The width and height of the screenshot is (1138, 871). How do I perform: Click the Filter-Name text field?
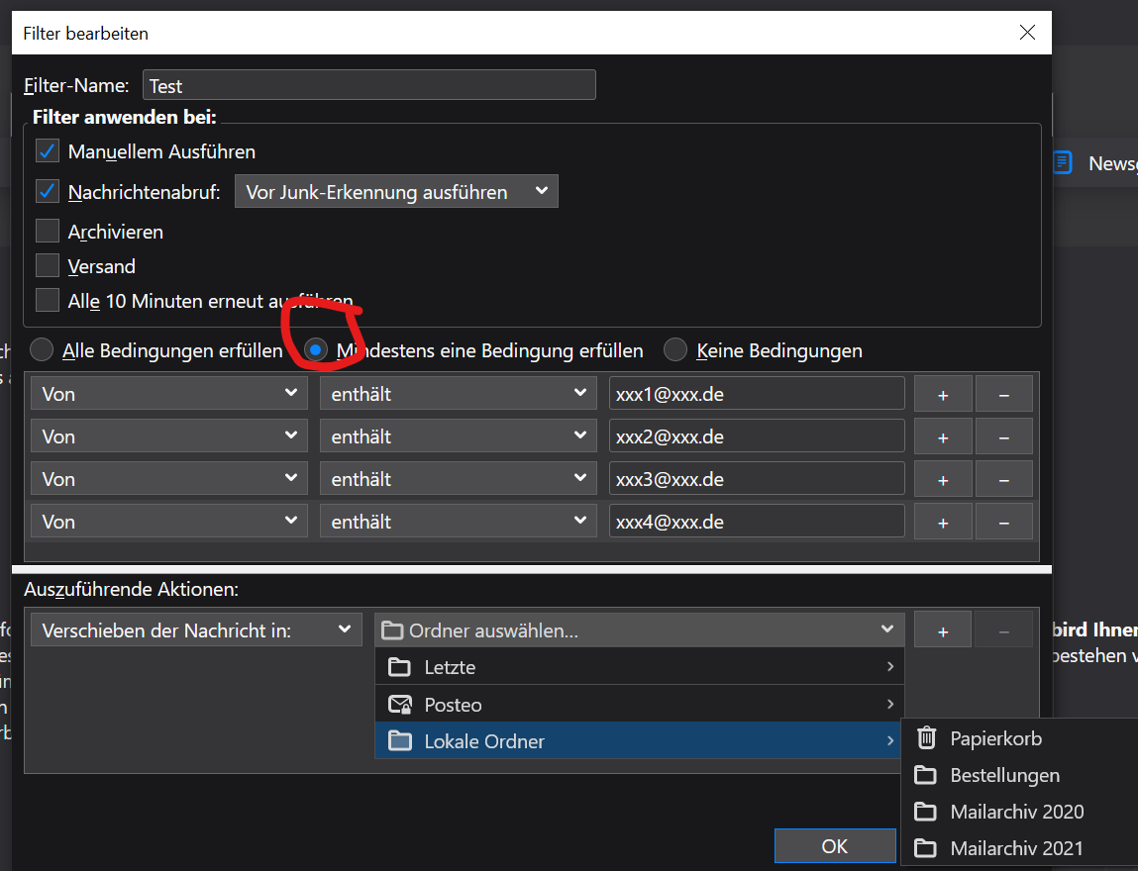click(368, 86)
